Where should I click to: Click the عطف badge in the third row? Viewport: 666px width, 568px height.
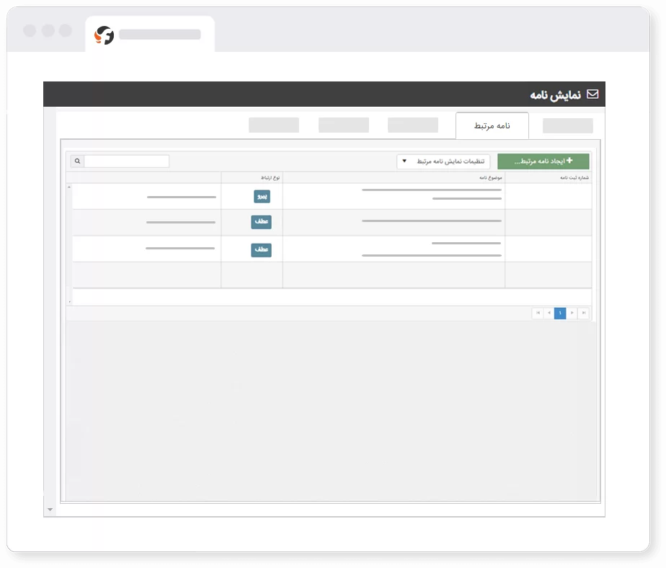(261, 249)
